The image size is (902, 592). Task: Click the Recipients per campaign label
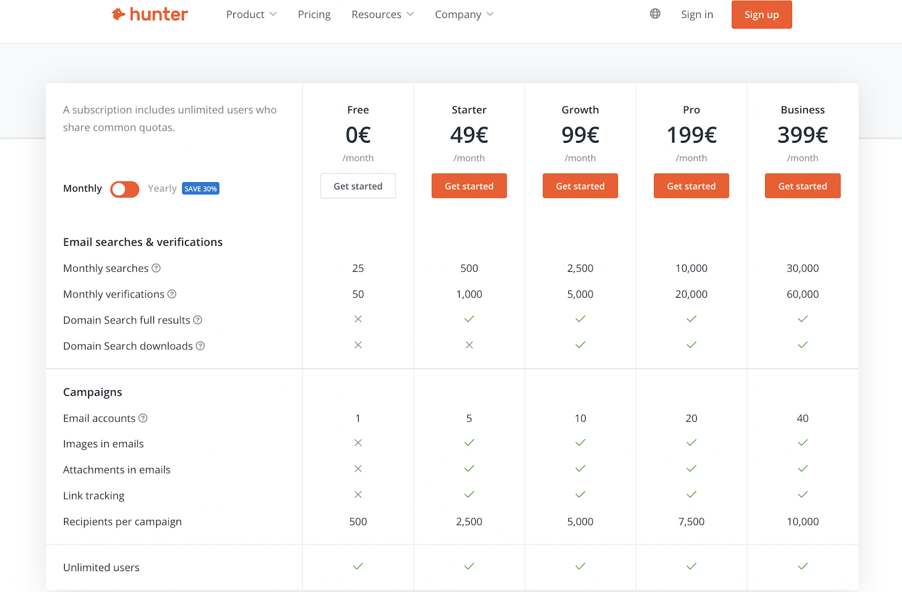click(122, 522)
